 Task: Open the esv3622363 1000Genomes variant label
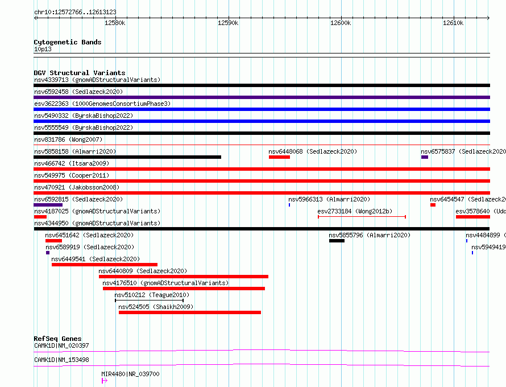click(x=102, y=104)
